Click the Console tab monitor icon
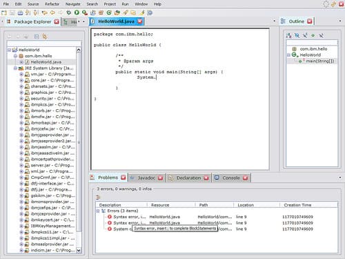 (217, 178)
